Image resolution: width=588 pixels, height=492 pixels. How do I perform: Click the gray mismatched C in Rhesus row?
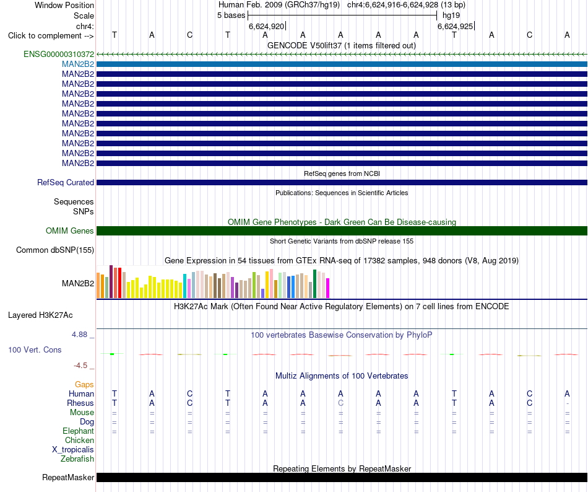340,403
